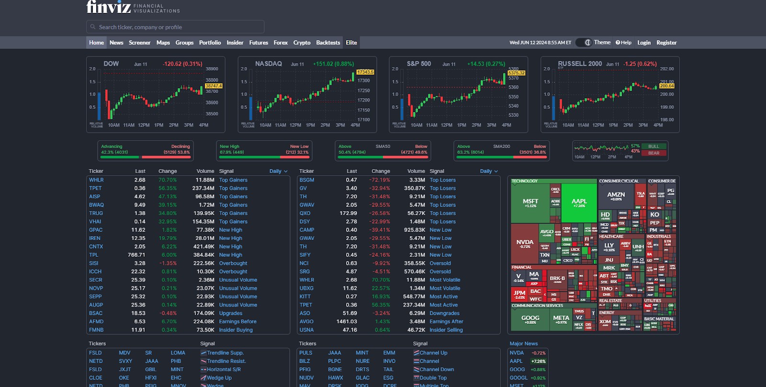Click the SMA50 Above/Below bar
Viewport: 766px width, 387px height.
click(x=383, y=157)
